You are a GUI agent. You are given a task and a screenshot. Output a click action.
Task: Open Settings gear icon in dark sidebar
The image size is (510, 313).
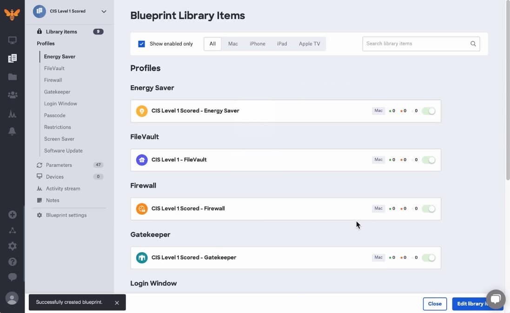click(13, 246)
